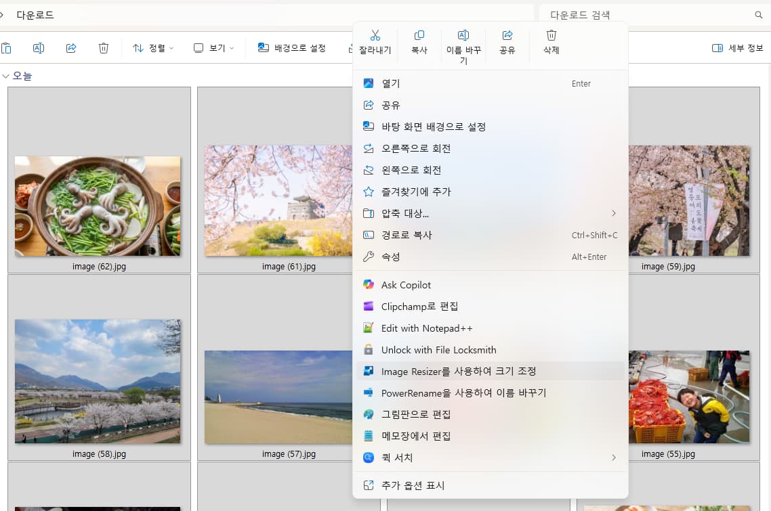Click the Delete icon on the toolbar

(103, 48)
